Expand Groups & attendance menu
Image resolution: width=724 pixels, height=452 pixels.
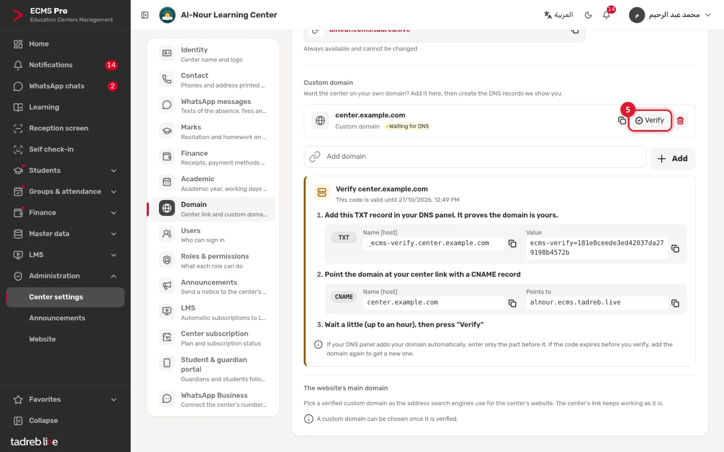(65, 192)
